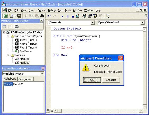Expand toolbar options chevron
Viewport: 149px width, 115px height.
point(146,16)
